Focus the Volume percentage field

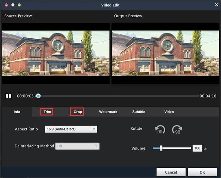coord(197,148)
